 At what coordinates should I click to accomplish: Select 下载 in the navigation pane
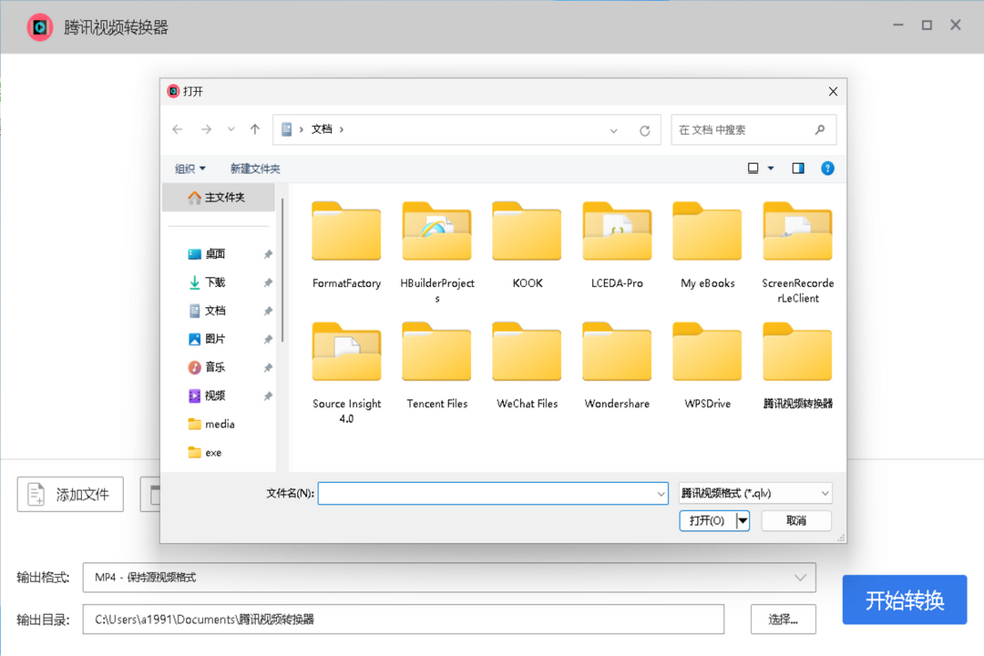(215, 282)
